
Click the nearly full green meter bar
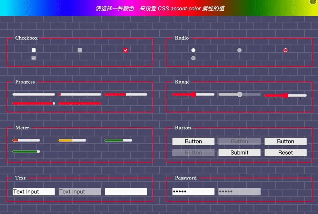pyautogui.click(x=26, y=152)
